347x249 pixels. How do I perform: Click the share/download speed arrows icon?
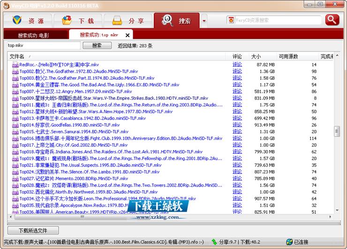tap(214, 242)
